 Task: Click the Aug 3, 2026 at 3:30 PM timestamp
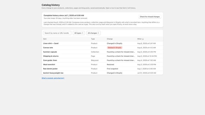coord(147,65)
